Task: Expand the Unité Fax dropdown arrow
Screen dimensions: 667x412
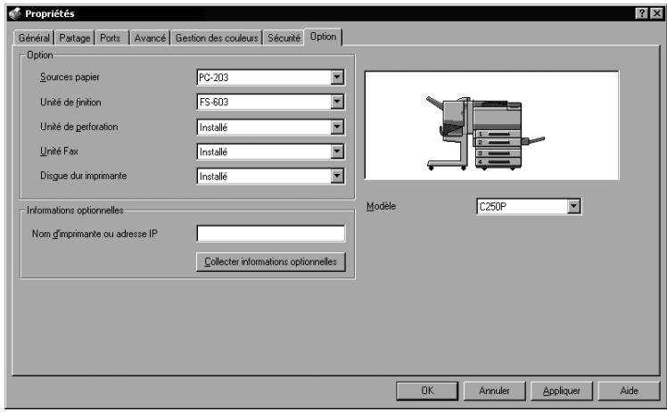Action: pos(337,152)
